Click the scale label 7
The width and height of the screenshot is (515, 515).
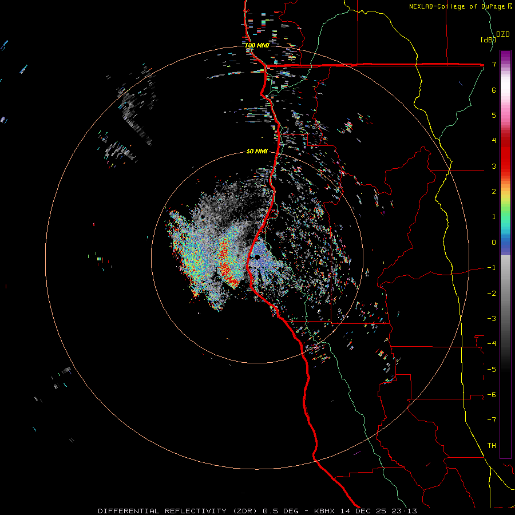494,64
